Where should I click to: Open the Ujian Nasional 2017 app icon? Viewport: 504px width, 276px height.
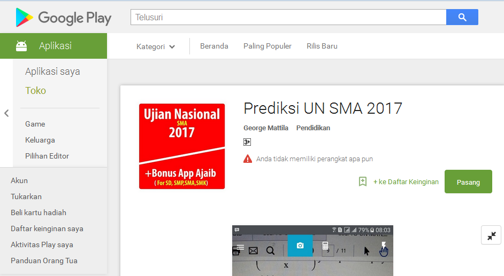(182, 146)
